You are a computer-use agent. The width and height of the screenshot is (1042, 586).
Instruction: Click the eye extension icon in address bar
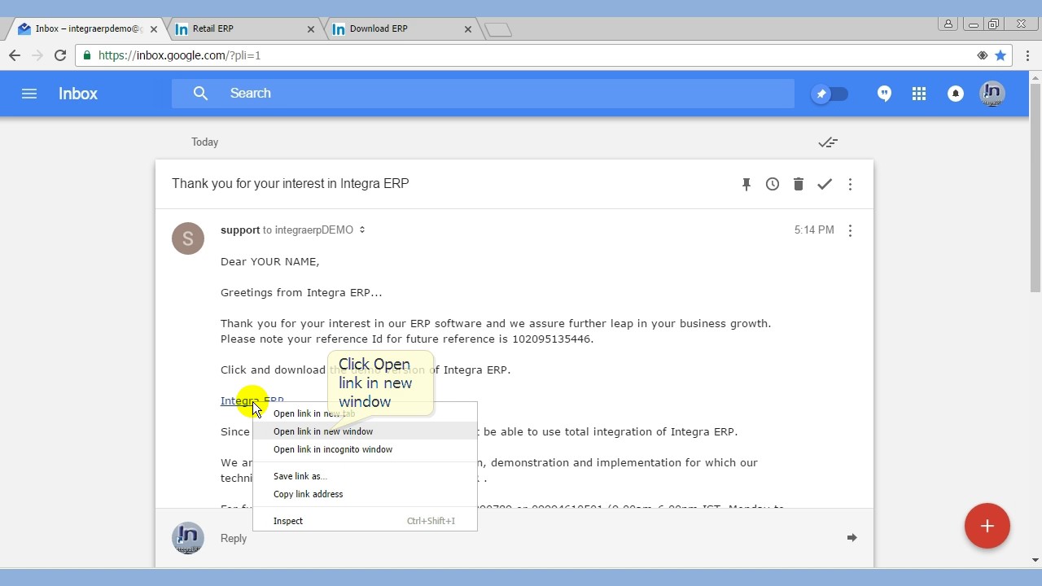(983, 55)
